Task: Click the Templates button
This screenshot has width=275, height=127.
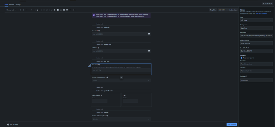Action: (213, 10)
